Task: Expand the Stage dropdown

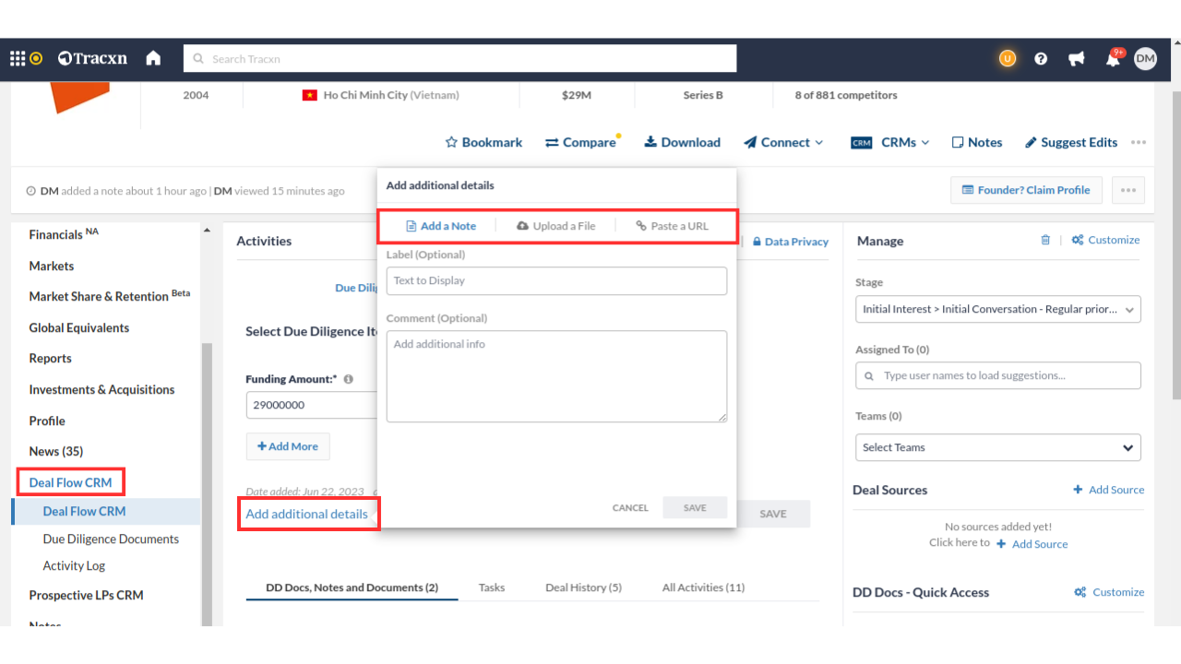Action: [x=997, y=309]
